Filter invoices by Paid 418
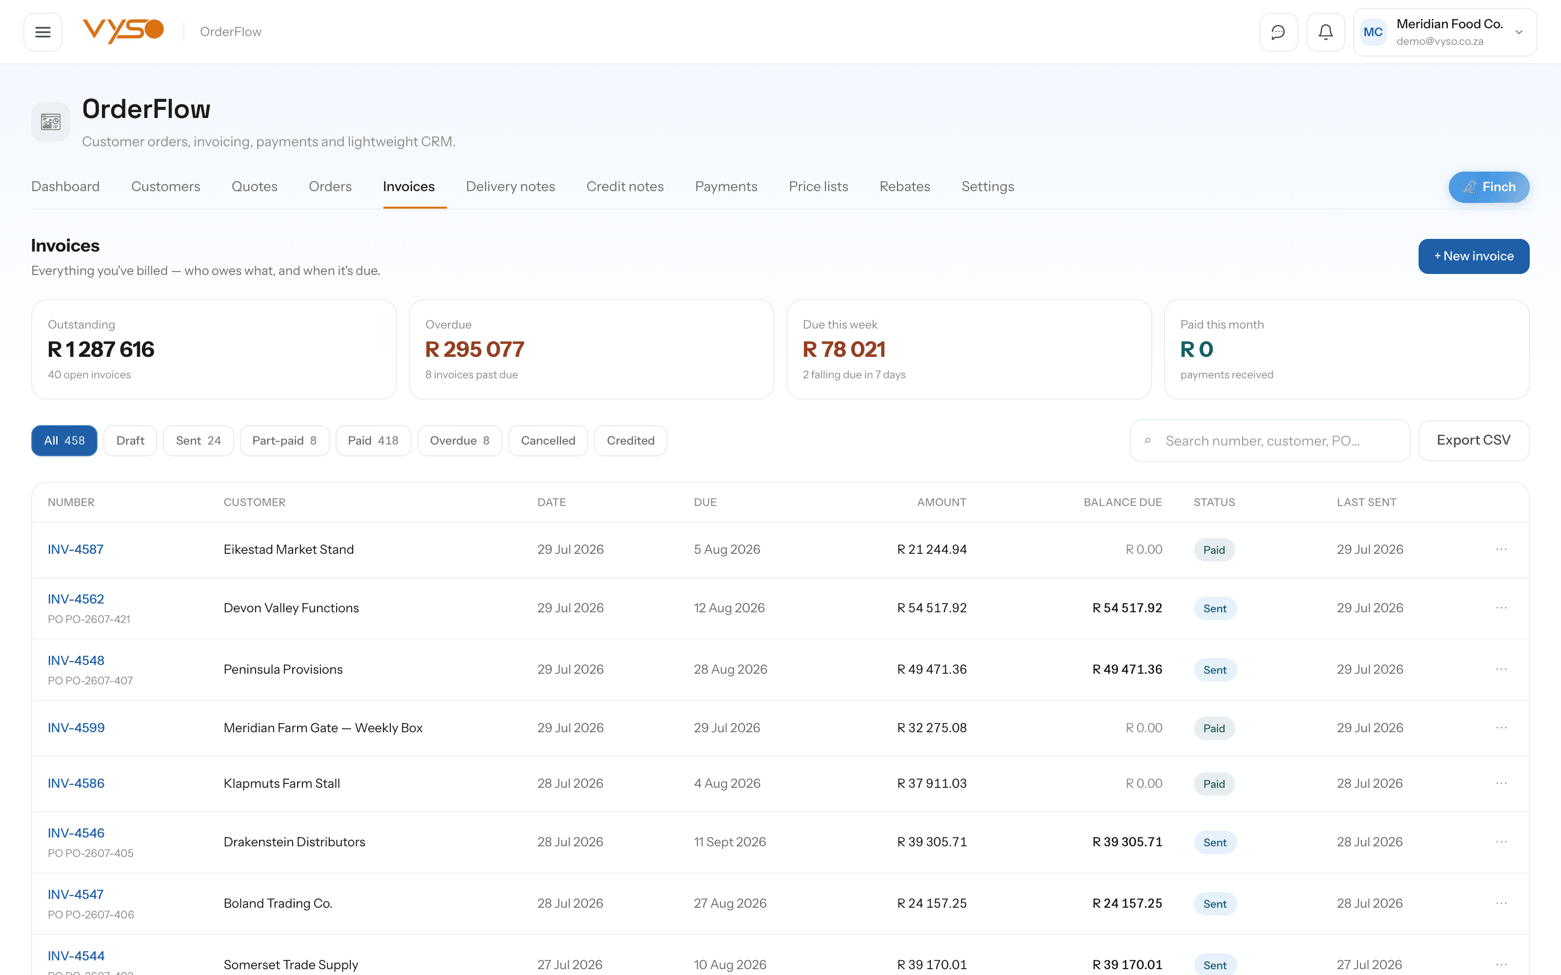1561x975 pixels. pos(373,440)
